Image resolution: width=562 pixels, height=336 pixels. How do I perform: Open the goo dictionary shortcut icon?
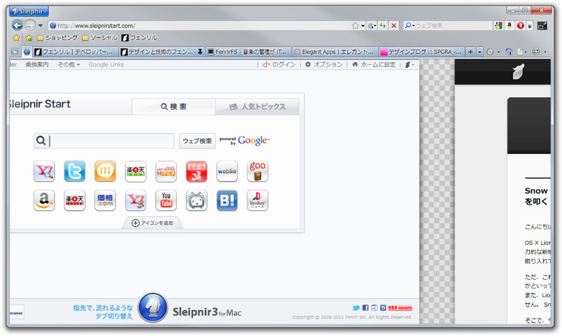257,171
